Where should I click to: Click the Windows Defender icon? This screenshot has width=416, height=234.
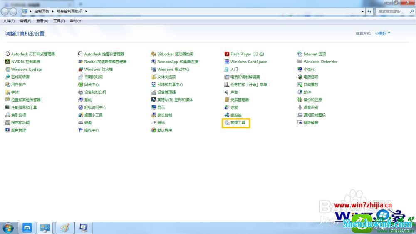[x=300, y=62]
